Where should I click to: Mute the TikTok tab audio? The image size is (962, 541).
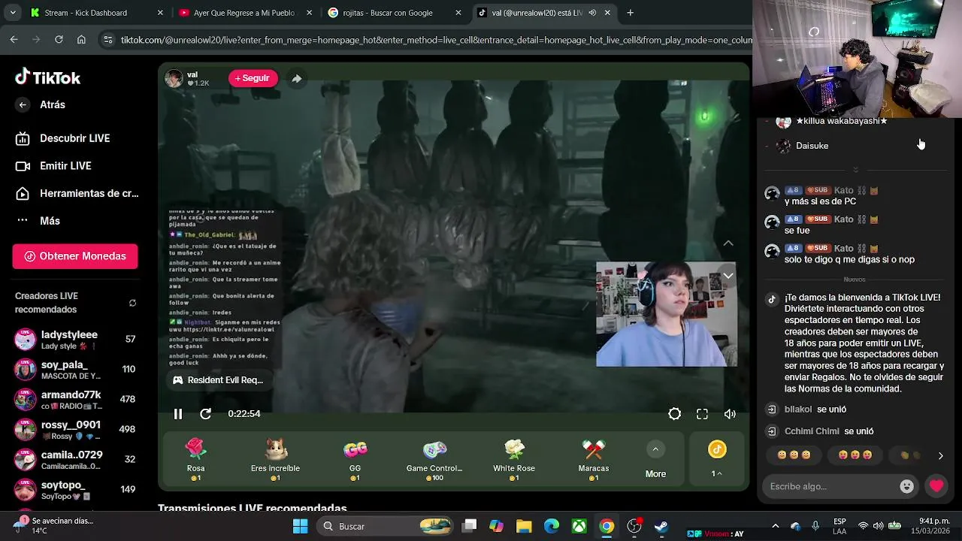click(592, 13)
